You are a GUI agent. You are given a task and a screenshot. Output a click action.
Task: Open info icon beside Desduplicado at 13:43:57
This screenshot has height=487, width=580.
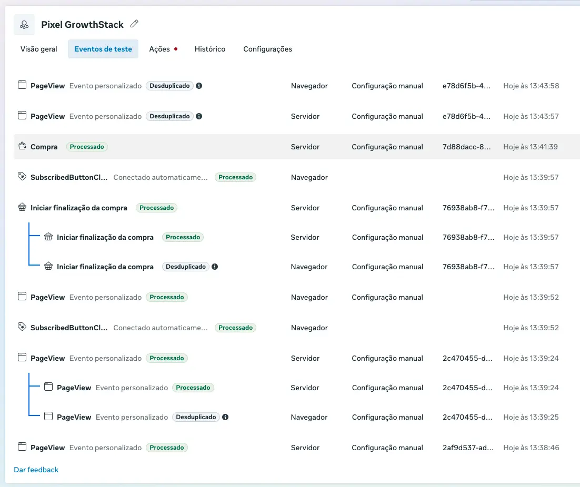pyautogui.click(x=199, y=116)
